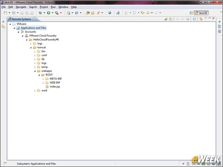Viewport: 223px width, 167px height.
Task: Switch to the Java EE perspective button
Action: tap(201, 13)
